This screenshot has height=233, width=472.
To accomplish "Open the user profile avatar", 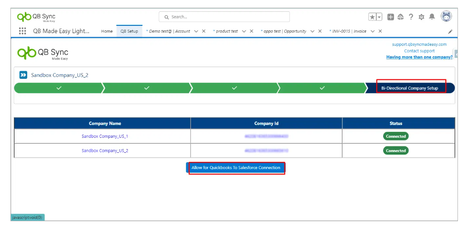I will click(x=446, y=16).
